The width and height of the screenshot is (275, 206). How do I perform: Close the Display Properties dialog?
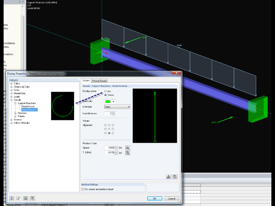(177, 73)
